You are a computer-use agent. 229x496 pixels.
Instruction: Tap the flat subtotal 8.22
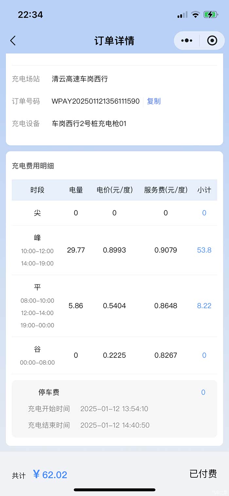(x=204, y=306)
